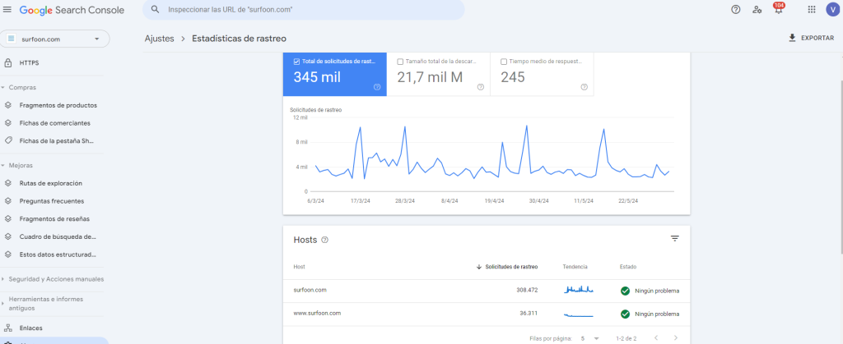This screenshot has width=843, height=344.
Task: Click the Hosts filter icon
Action: click(x=674, y=238)
